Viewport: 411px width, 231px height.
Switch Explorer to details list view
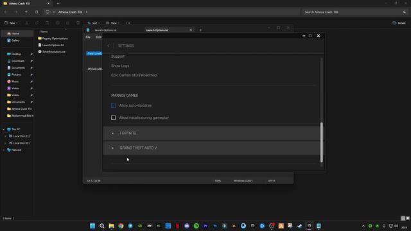click(x=403, y=218)
